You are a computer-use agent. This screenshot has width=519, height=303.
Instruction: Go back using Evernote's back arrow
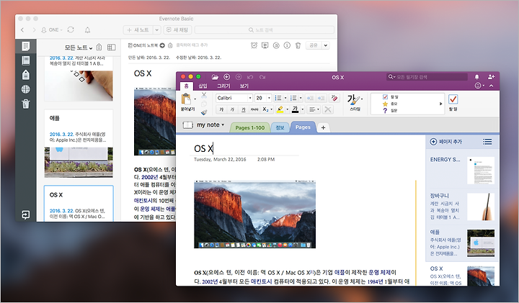click(22, 30)
